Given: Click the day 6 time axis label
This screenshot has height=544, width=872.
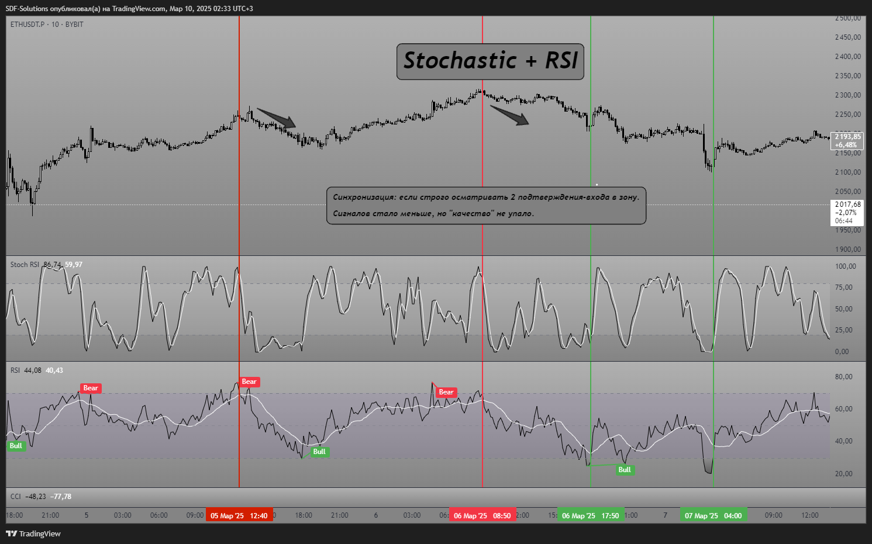Looking at the screenshot, I should click(376, 515).
